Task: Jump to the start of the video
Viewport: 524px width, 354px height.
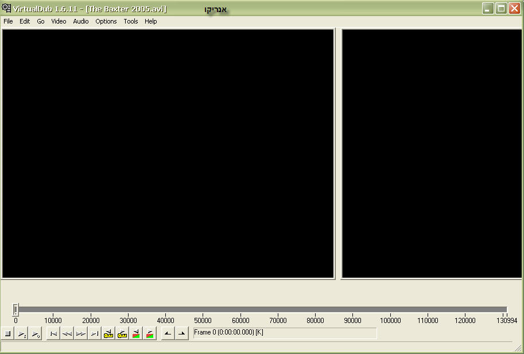Action: coord(53,333)
